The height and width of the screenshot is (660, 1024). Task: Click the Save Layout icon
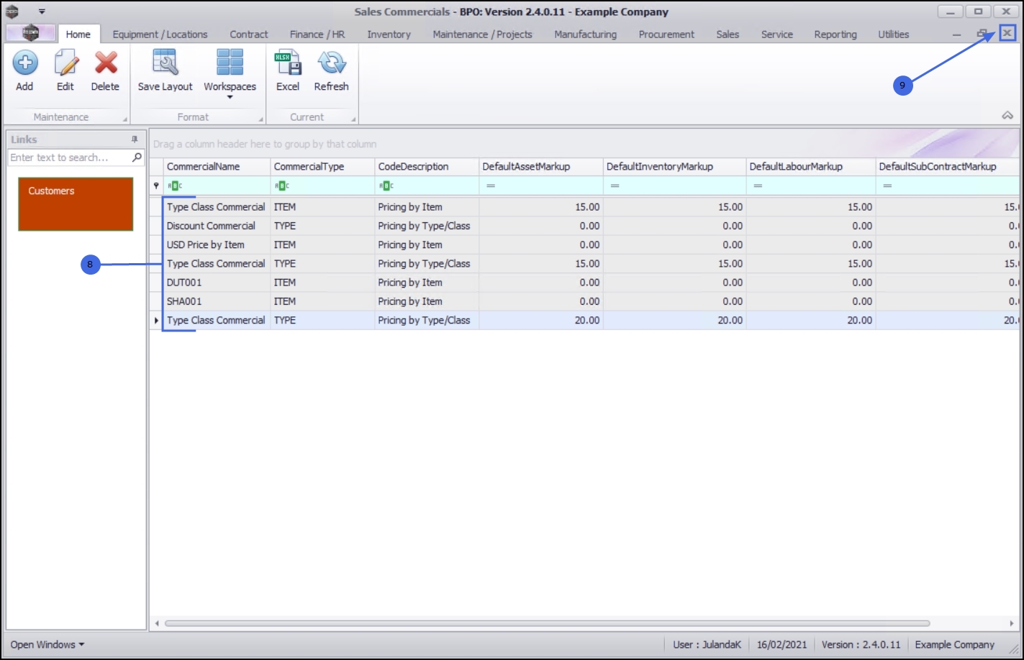pos(165,63)
